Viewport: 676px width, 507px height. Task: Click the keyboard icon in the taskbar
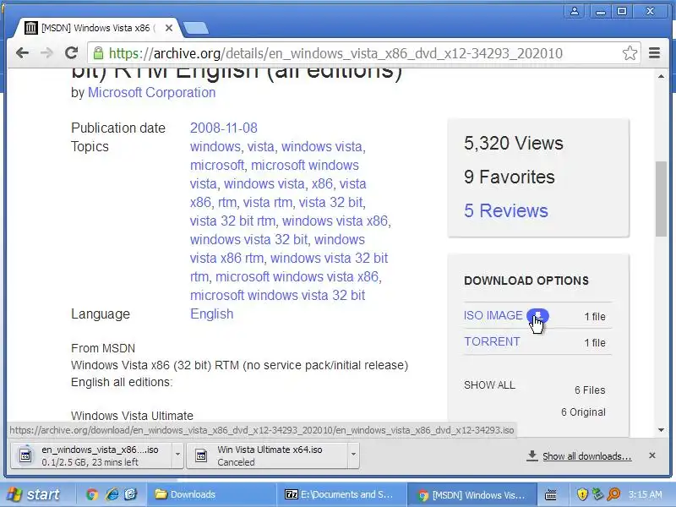[551, 495]
